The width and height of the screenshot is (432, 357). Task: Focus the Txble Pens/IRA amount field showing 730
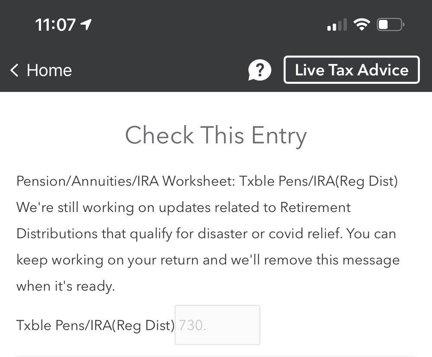click(x=217, y=325)
